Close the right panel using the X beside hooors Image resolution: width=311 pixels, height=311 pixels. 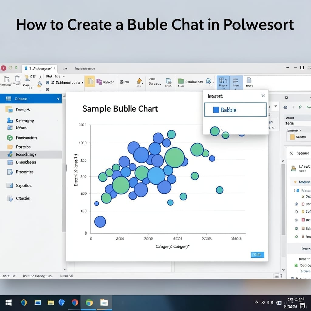coord(291,153)
